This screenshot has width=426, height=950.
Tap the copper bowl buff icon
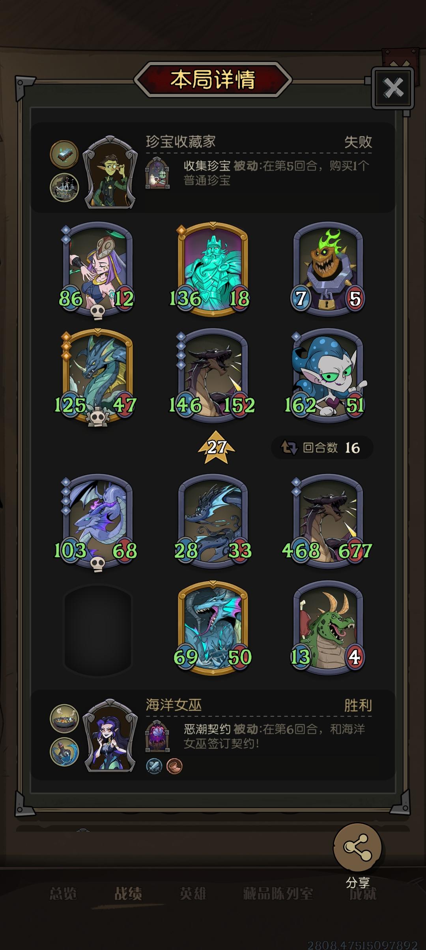pos(174,766)
